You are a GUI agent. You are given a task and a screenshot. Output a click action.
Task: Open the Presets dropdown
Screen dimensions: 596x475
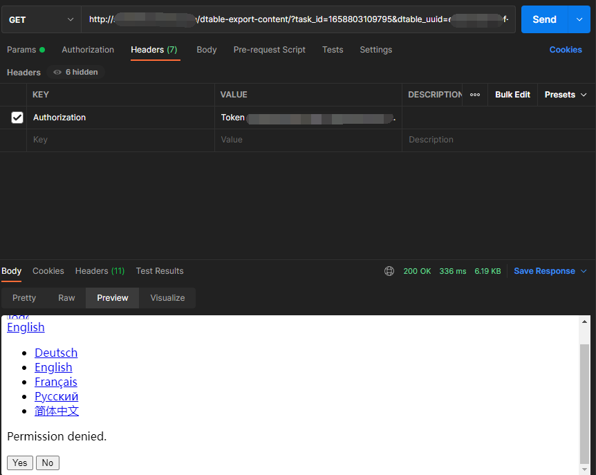click(x=565, y=95)
